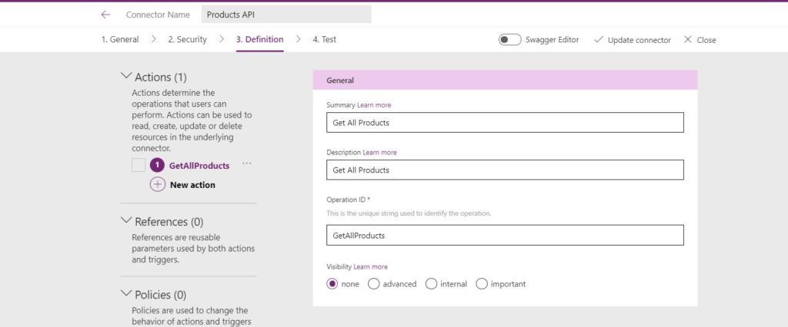
Task: Collapse the Policies (0) section
Action: [126, 293]
